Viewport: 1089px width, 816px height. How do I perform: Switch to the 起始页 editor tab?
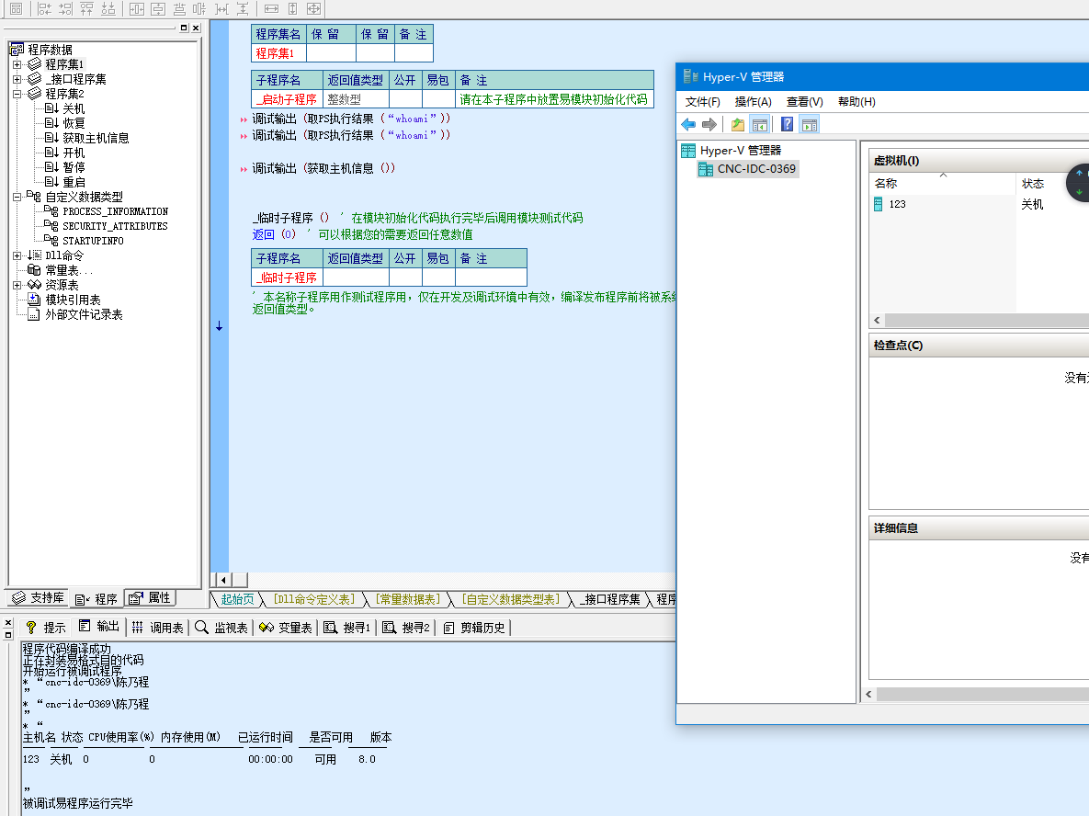(237, 599)
